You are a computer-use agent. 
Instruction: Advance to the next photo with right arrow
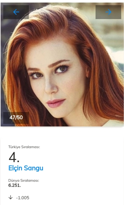(108, 12)
